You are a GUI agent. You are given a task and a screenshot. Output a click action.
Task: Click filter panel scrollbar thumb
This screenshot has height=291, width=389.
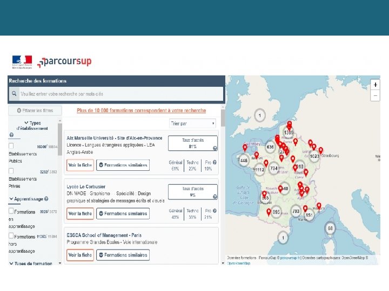[60, 139]
